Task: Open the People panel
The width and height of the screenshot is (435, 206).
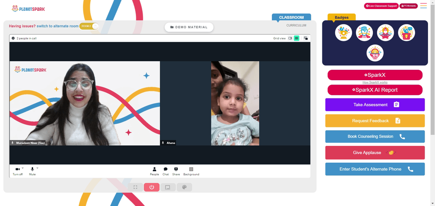Action: point(154,171)
